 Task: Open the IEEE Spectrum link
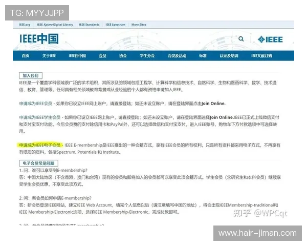[x=116, y=25]
